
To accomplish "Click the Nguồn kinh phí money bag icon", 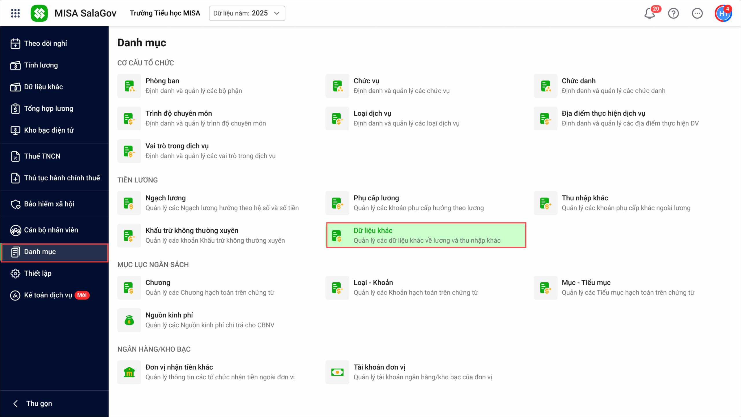I will [129, 320].
